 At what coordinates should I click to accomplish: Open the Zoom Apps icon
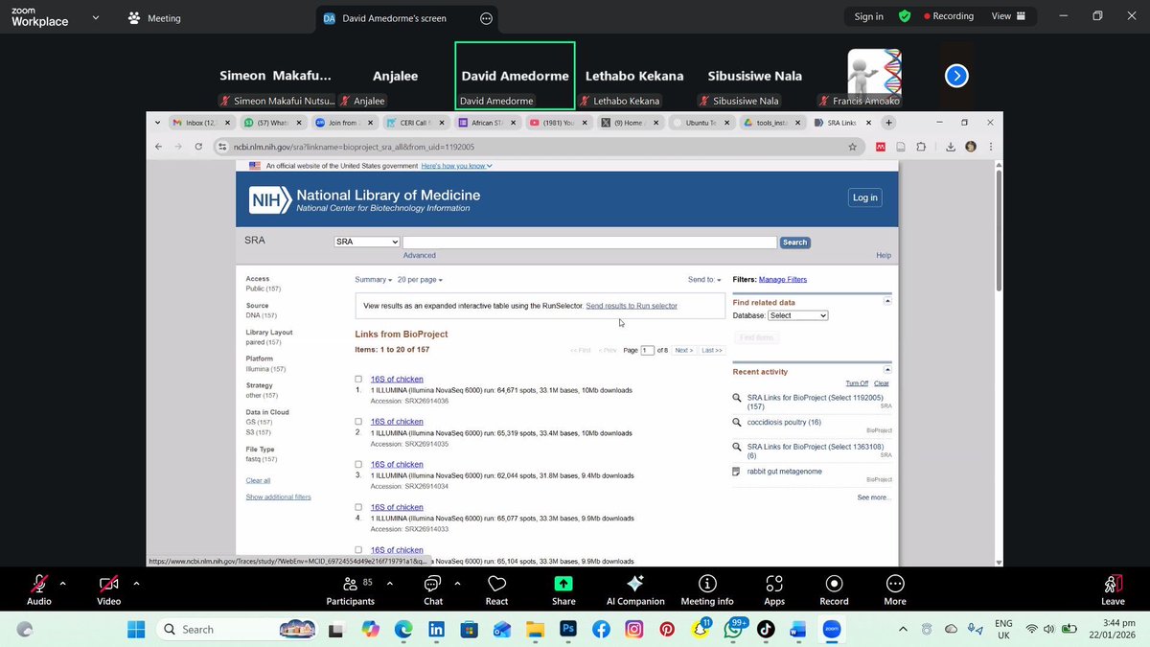click(x=774, y=584)
